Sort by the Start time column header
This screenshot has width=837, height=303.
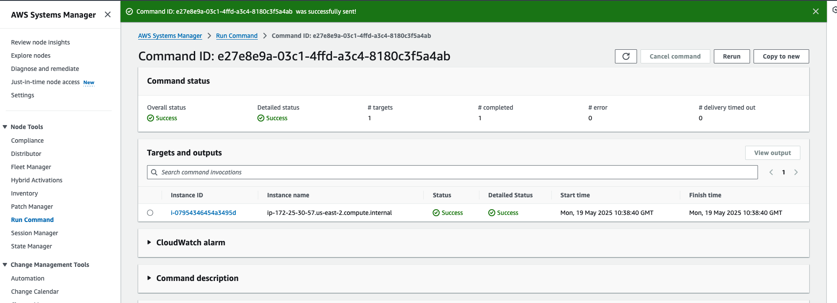pos(575,195)
